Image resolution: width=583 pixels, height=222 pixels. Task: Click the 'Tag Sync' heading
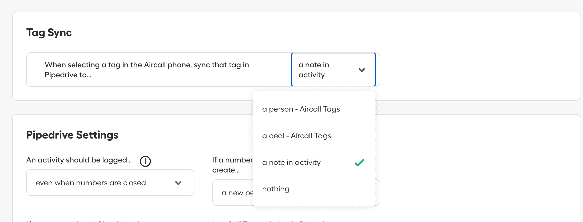(49, 33)
